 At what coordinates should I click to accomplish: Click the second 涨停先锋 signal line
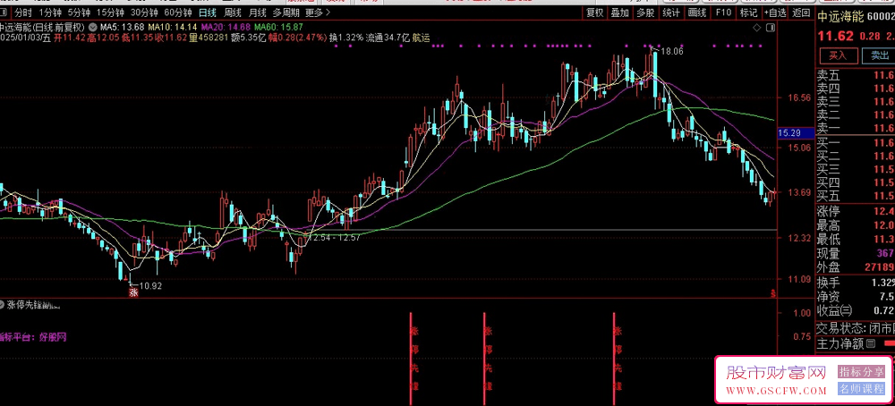[x=484, y=359]
